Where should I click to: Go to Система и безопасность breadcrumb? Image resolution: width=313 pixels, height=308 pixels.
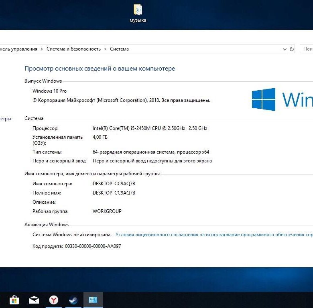click(x=73, y=49)
